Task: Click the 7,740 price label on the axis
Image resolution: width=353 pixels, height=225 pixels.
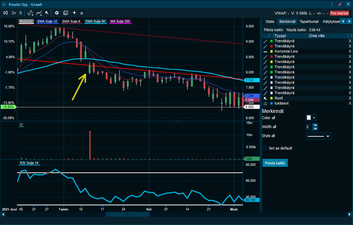Action: click(251, 80)
